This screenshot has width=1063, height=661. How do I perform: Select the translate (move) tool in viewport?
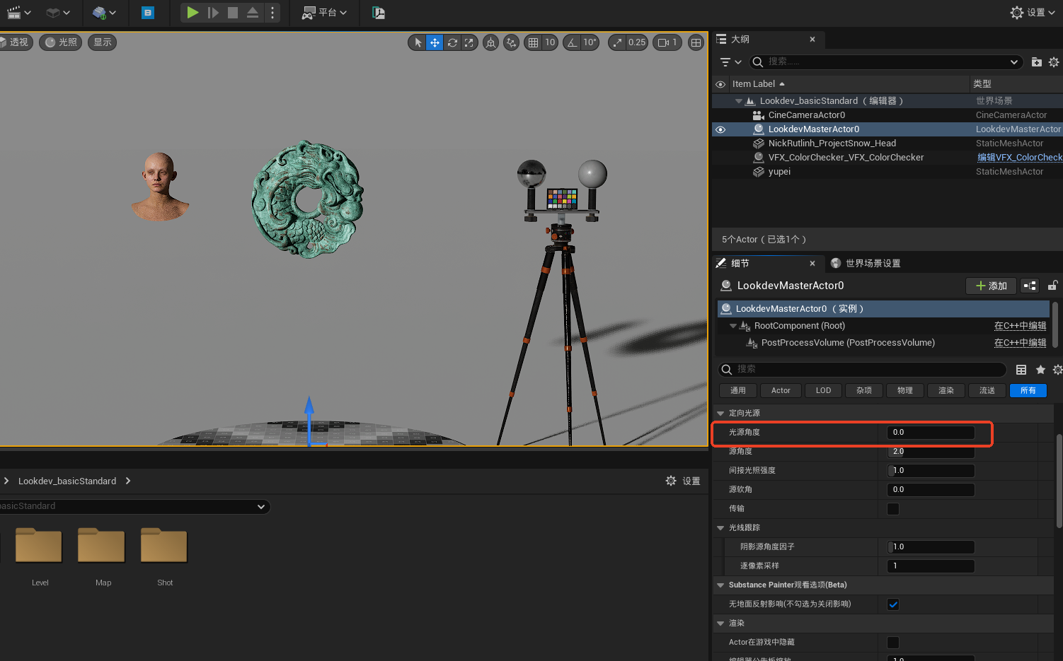(x=435, y=42)
